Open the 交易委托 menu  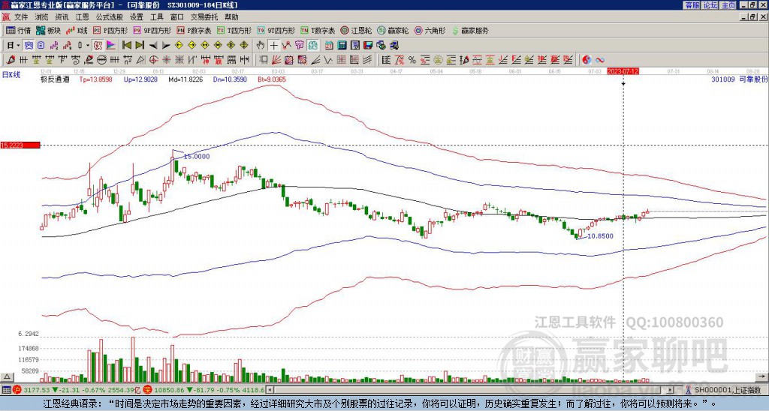point(204,17)
